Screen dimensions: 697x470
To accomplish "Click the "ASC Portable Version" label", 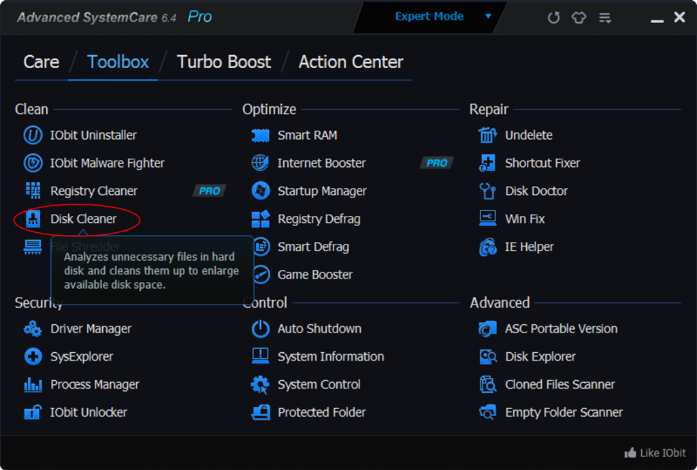I will tap(561, 328).
